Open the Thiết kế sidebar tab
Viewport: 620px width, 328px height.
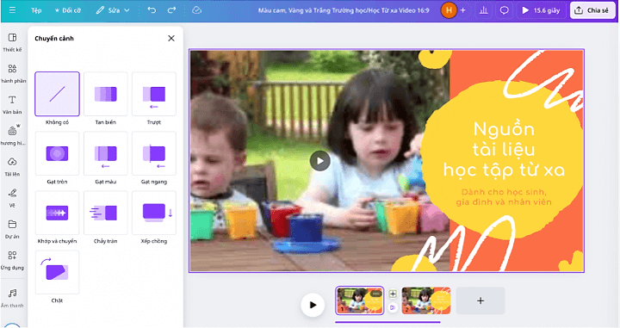coord(12,42)
